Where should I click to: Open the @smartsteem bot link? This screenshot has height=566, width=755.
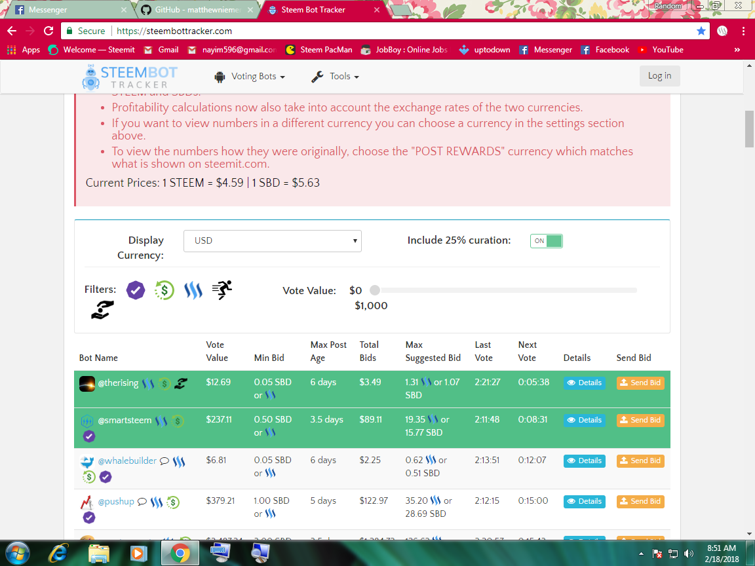point(125,421)
